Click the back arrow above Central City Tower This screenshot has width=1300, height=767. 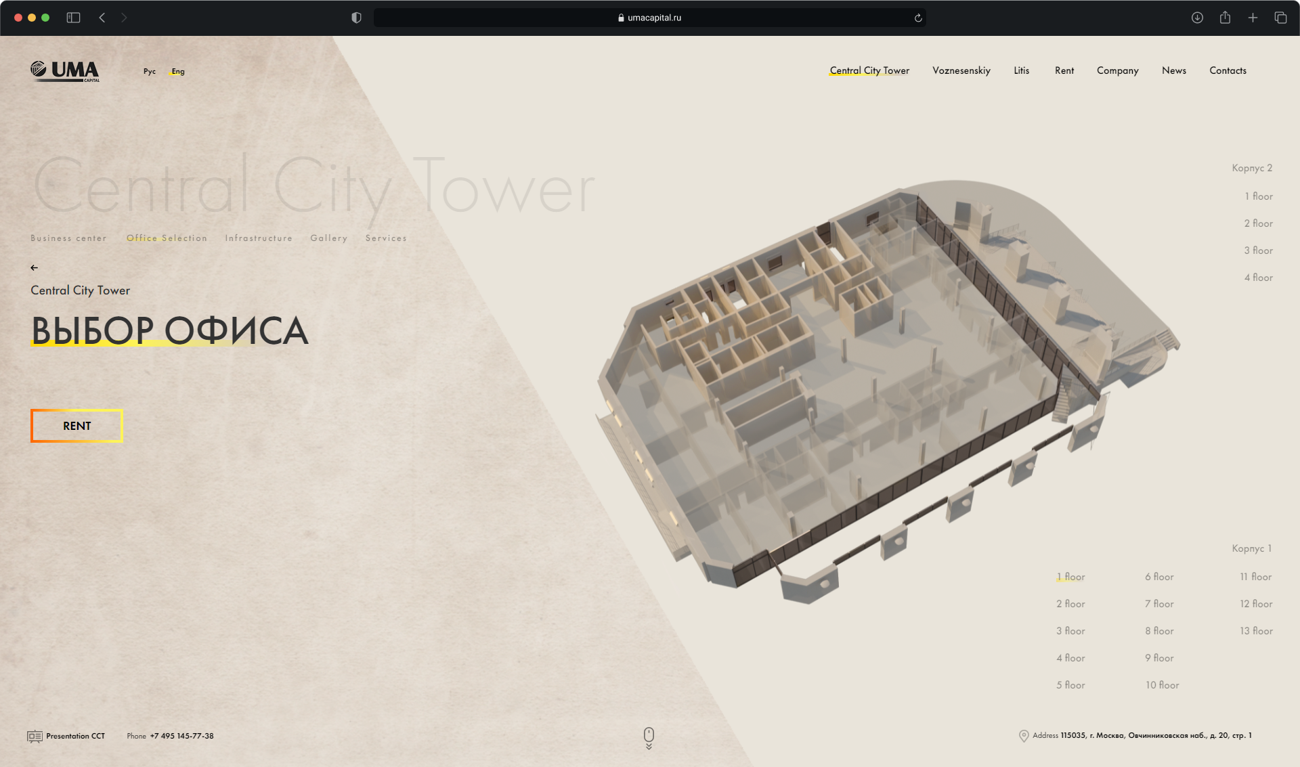click(34, 267)
